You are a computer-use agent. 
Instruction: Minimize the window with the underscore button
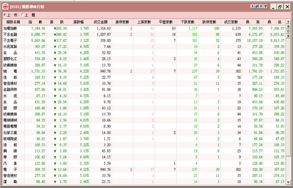click(x=273, y=7)
